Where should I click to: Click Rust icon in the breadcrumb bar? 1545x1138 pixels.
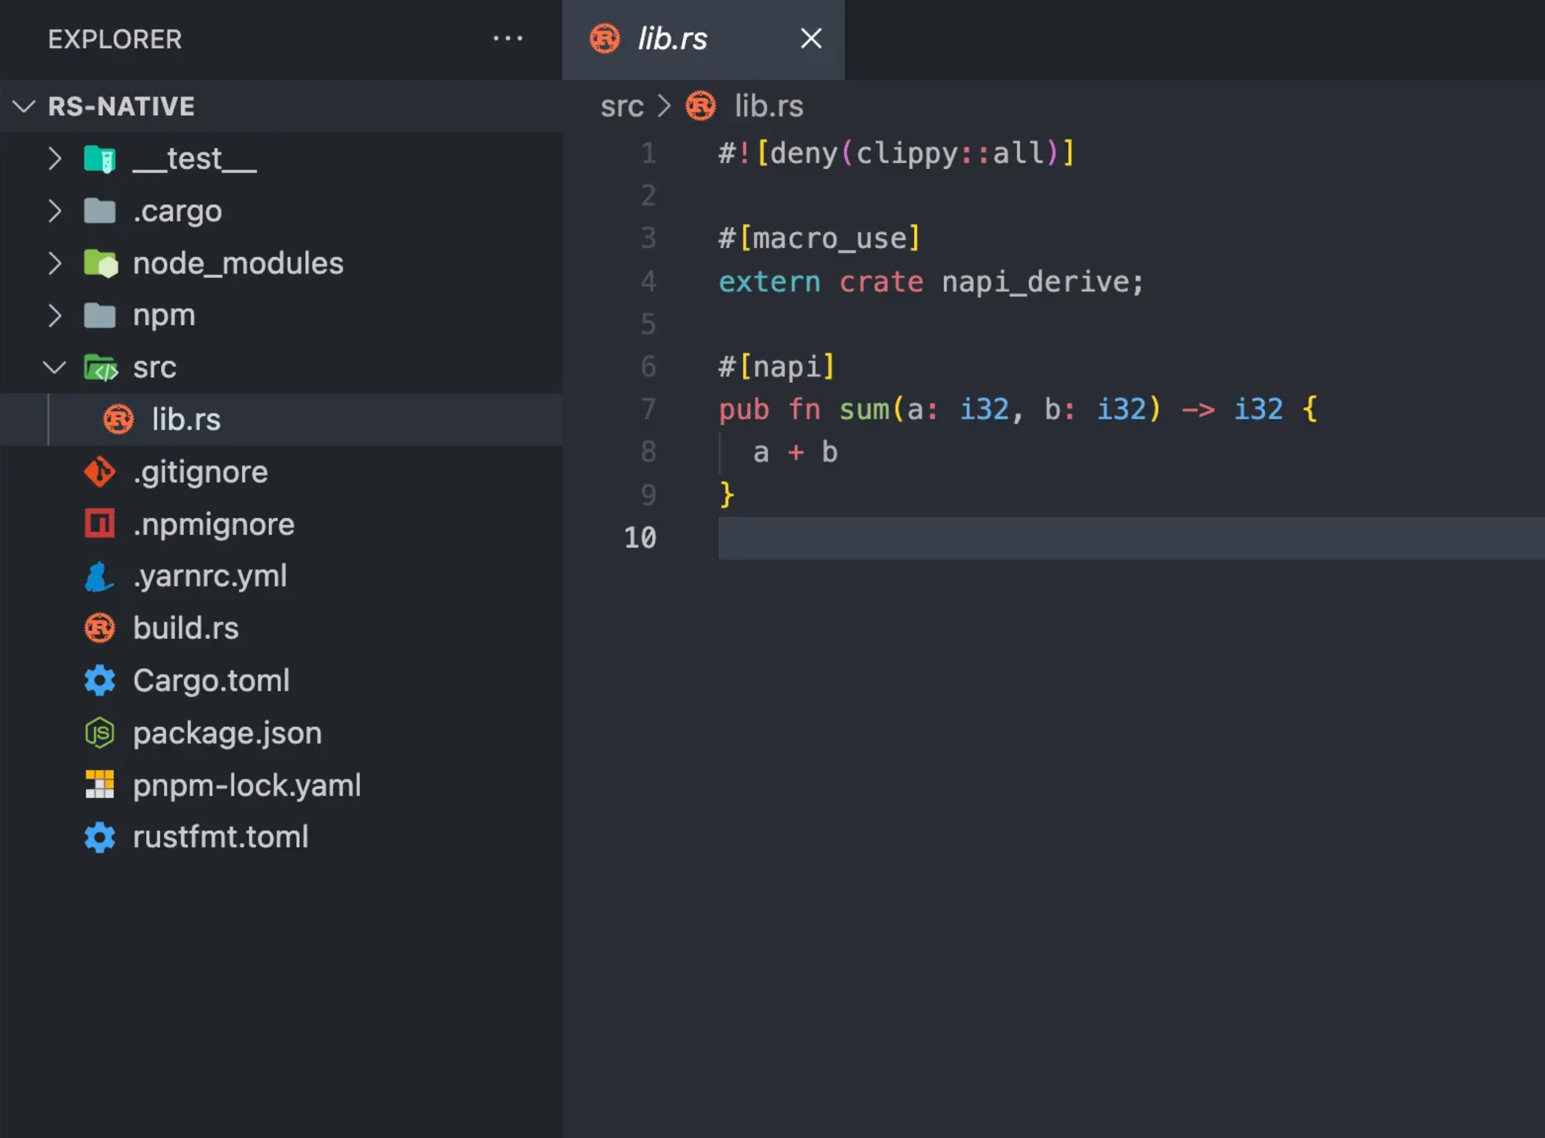[700, 106]
